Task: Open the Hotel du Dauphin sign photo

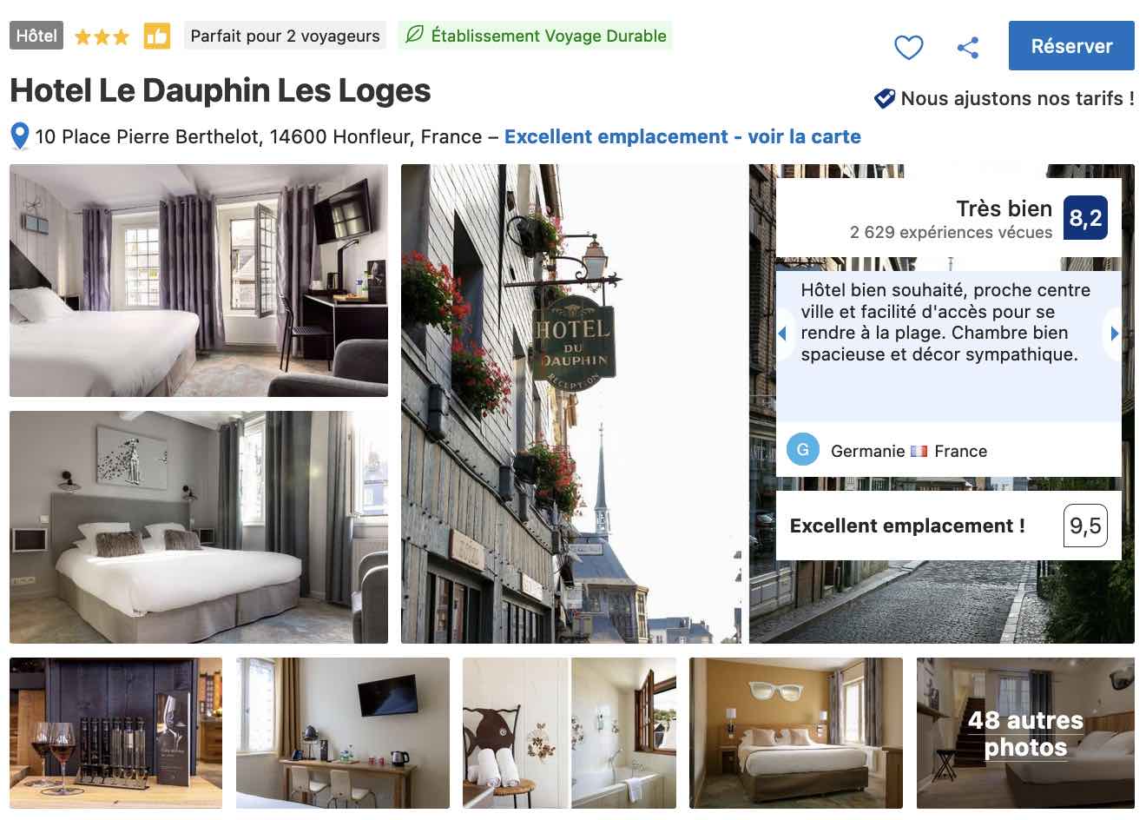Action: [x=571, y=404]
